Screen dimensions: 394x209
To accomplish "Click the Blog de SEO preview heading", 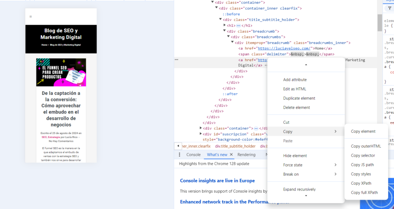I will tap(61, 34).
